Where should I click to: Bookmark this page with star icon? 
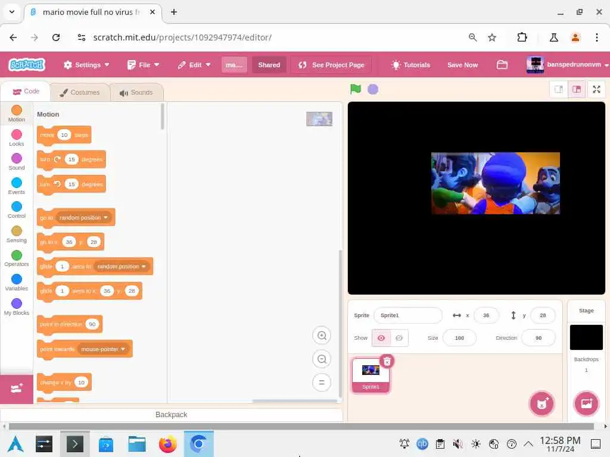pos(492,37)
